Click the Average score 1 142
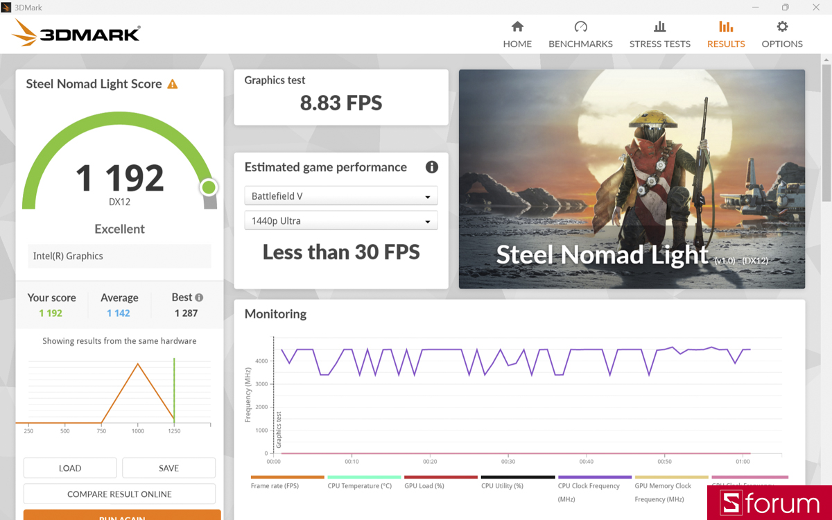Image resolution: width=832 pixels, height=520 pixels. click(119, 313)
